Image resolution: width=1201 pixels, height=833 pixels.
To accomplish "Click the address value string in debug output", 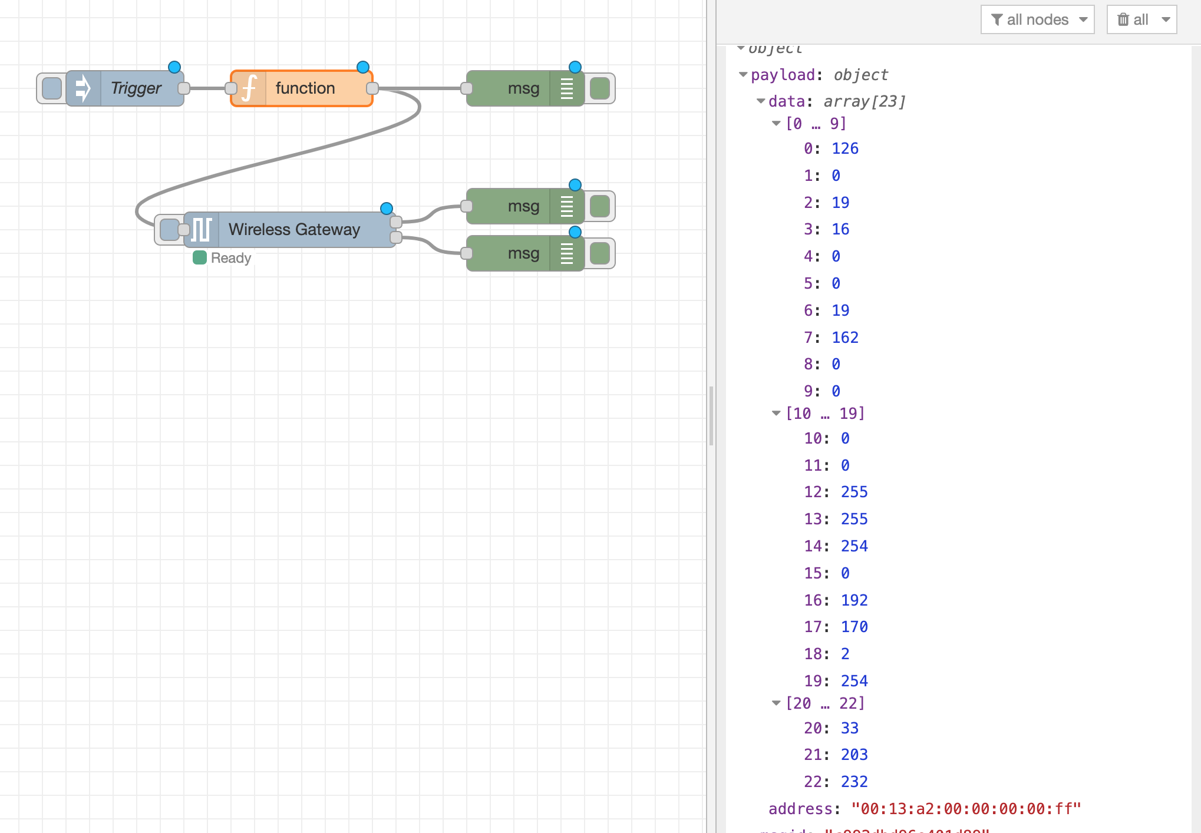I will [x=966, y=809].
